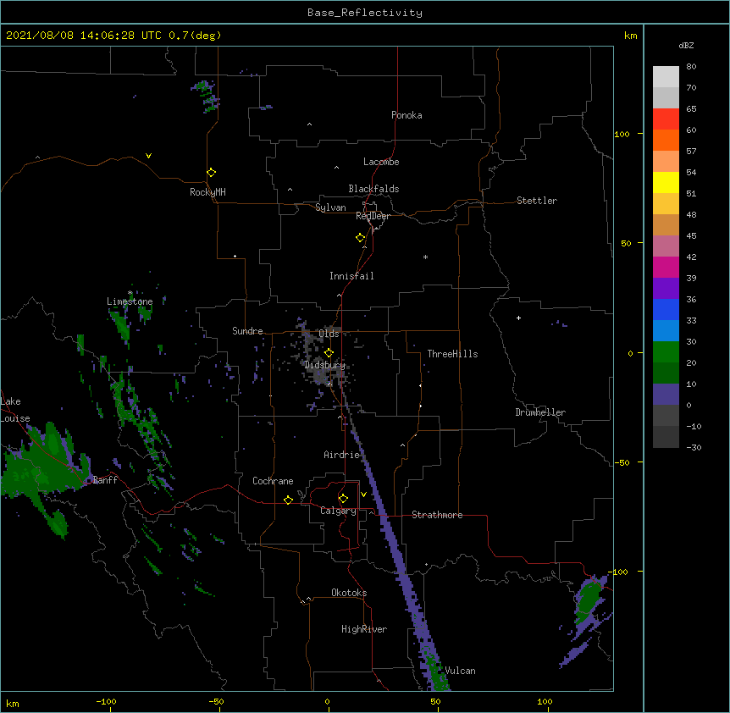Click the RockyMH label
This screenshot has width=730, height=713.
[207, 192]
